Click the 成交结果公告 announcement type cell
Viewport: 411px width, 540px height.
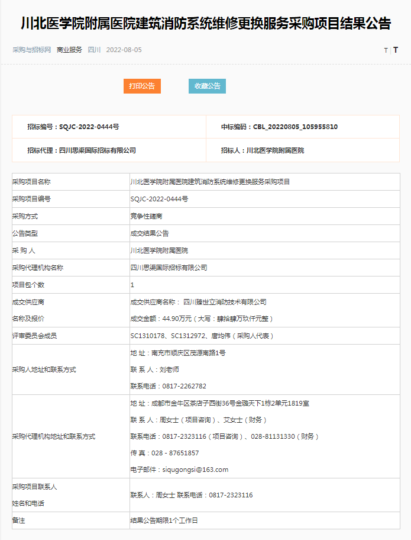pyautogui.click(x=150, y=233)
